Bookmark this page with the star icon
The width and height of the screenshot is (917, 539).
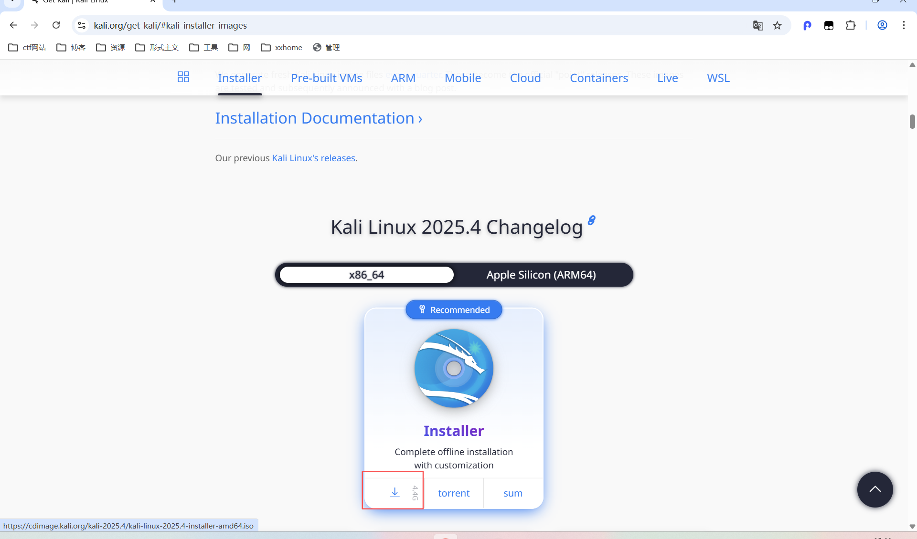tap(778, 25)
